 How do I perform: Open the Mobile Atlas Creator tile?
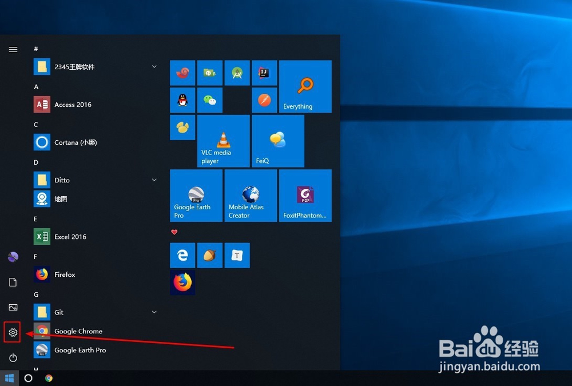click(x=251, y=196)
